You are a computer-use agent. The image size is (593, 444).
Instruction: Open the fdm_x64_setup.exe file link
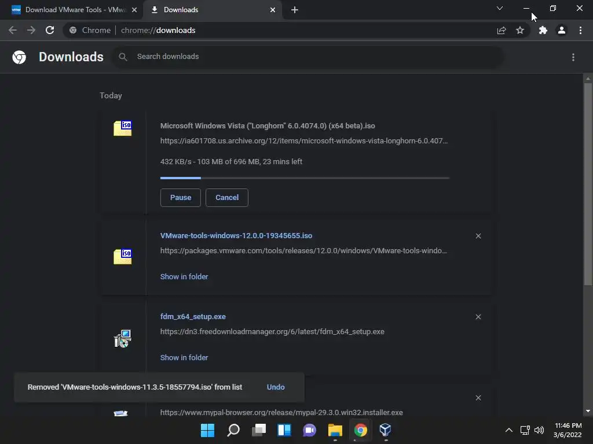(x=193, y=316)
